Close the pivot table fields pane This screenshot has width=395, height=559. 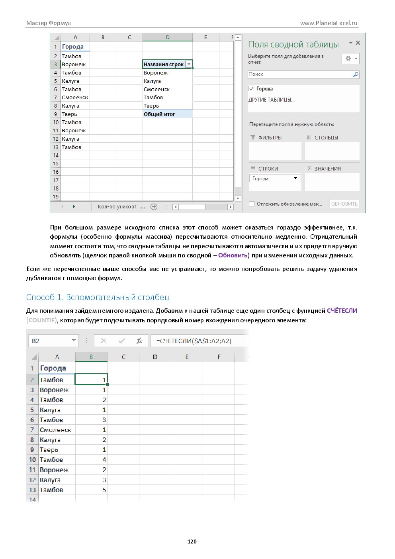coord(358,43)
